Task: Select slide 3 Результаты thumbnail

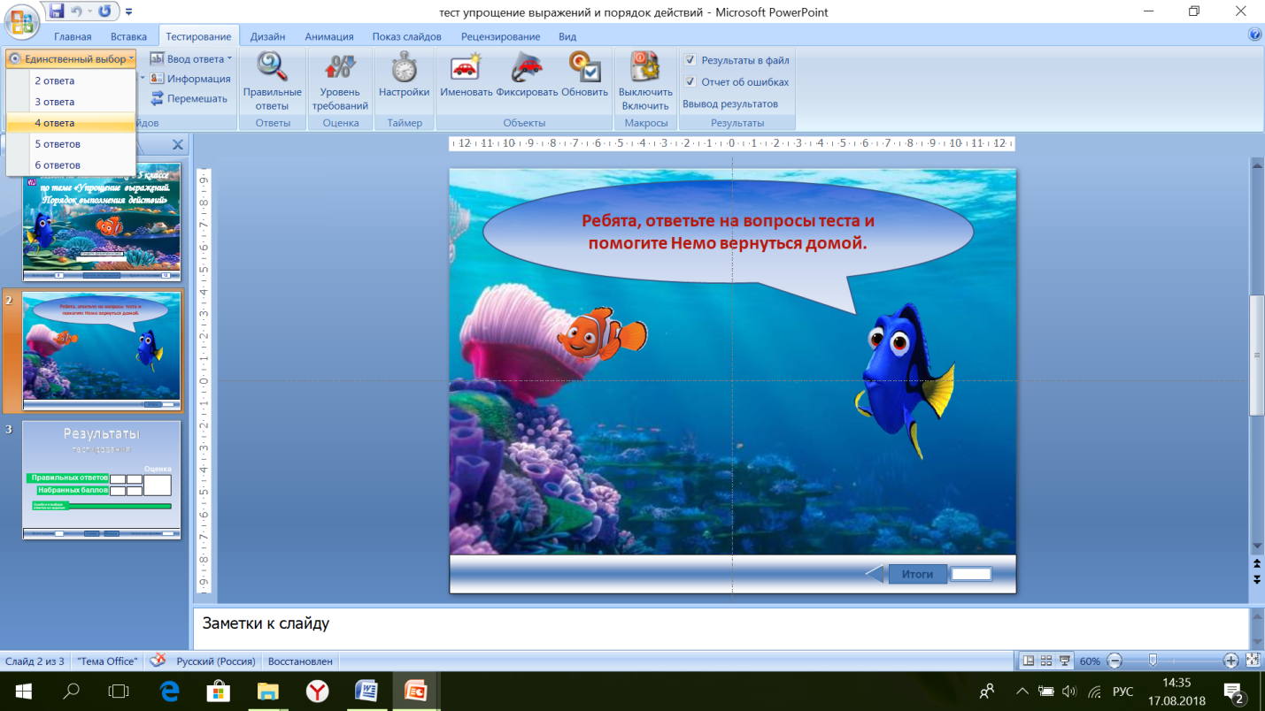Action: click(101, 479)
